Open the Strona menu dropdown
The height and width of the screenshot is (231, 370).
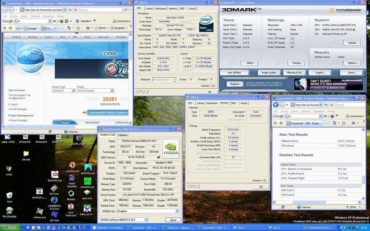tap(101, 28)
